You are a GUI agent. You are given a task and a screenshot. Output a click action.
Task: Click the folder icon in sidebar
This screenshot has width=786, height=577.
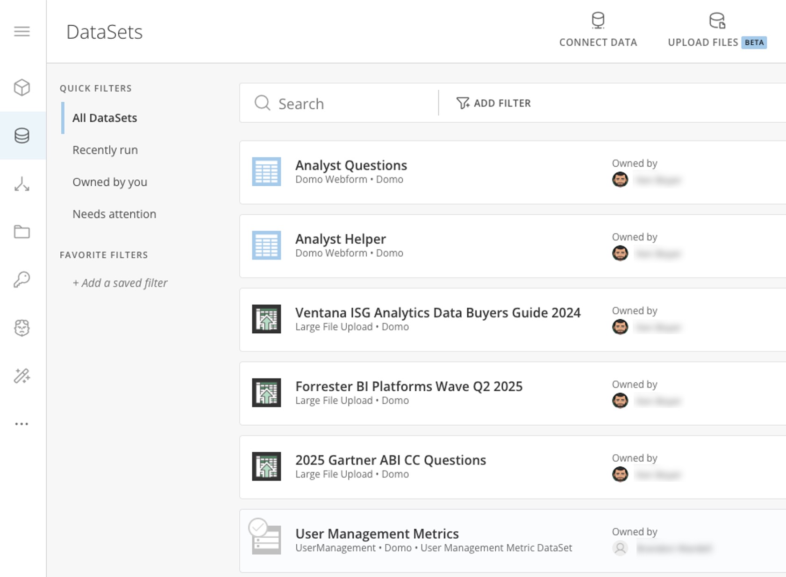click(x=21, y=232)
